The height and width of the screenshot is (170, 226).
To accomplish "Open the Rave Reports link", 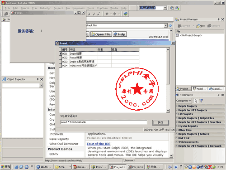I will tap(59, 139).
